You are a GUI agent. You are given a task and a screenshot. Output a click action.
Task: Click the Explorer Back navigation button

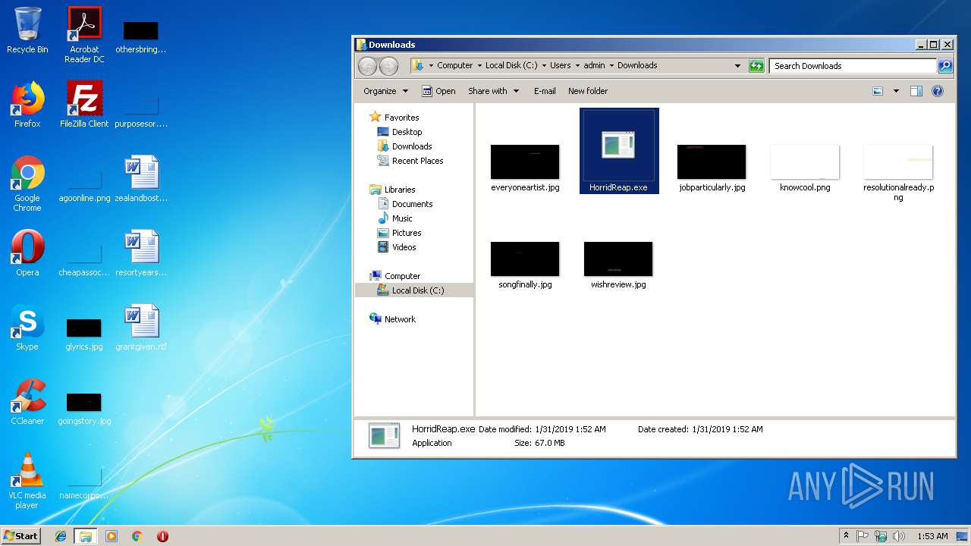tap(367, 66)
